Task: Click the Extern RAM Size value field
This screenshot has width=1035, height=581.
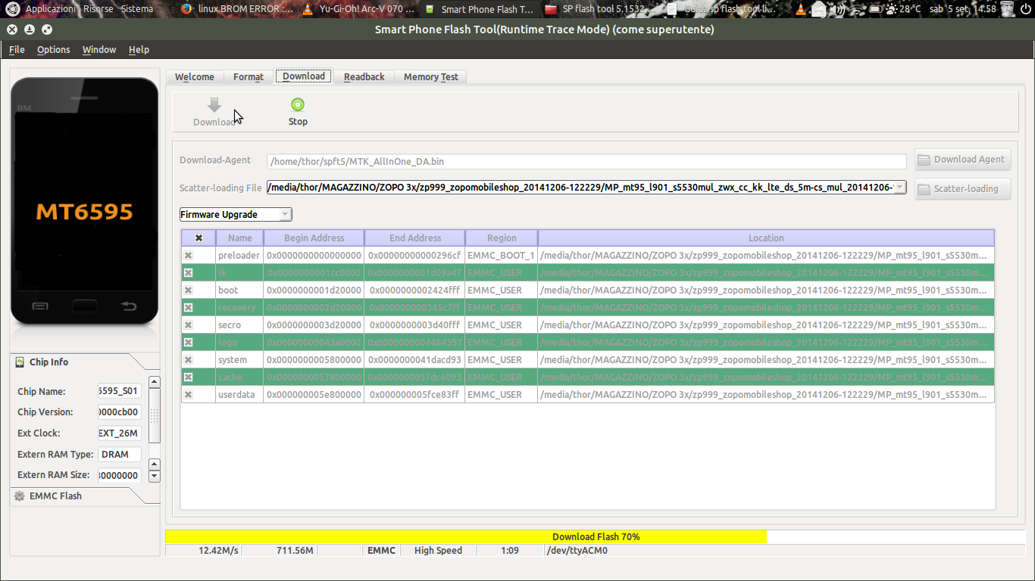Action: click(120, 476)
